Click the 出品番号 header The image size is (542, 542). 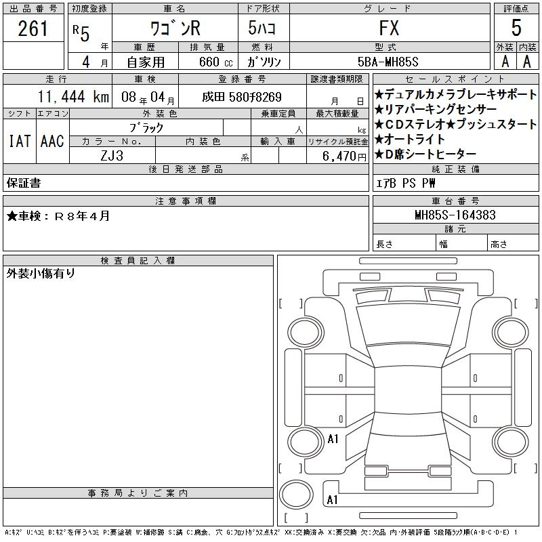pos(33,9)
